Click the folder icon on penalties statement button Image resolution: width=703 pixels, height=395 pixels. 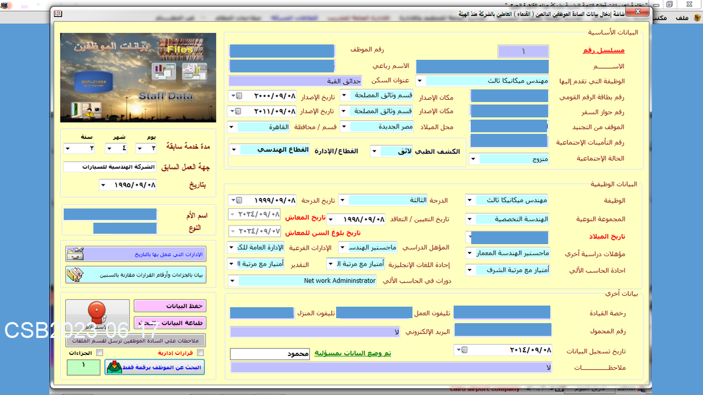point(75,275)
